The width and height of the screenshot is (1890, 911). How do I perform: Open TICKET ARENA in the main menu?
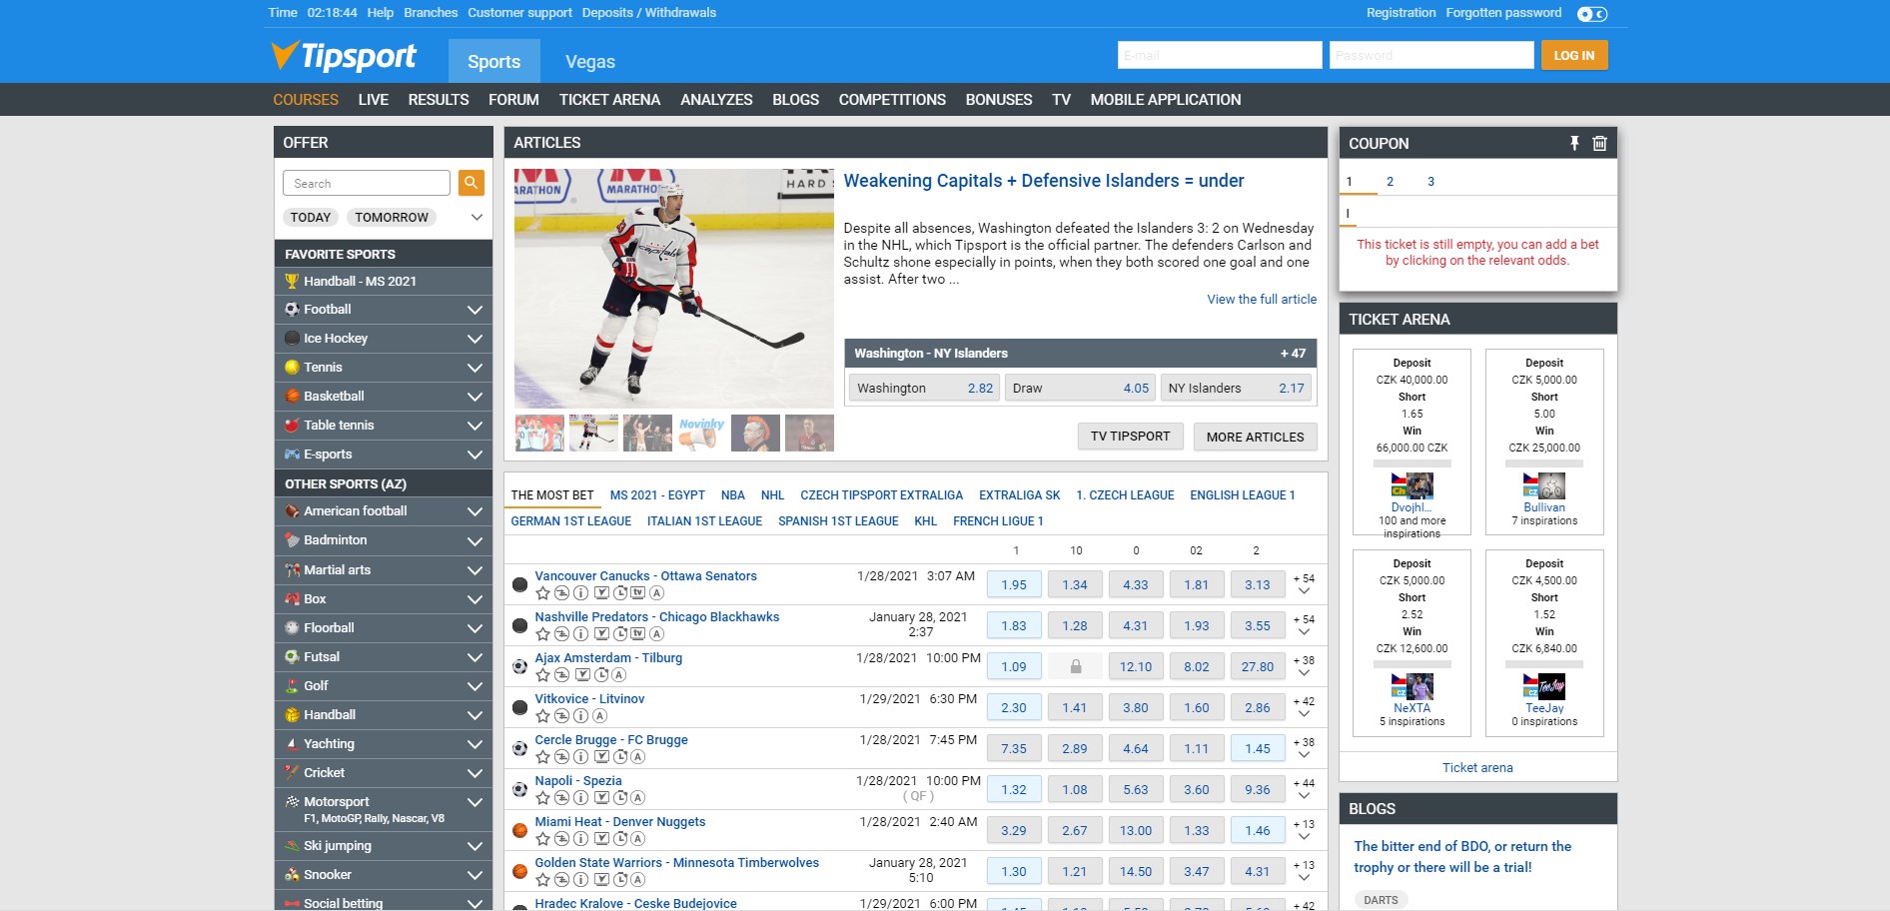point(609,100)
